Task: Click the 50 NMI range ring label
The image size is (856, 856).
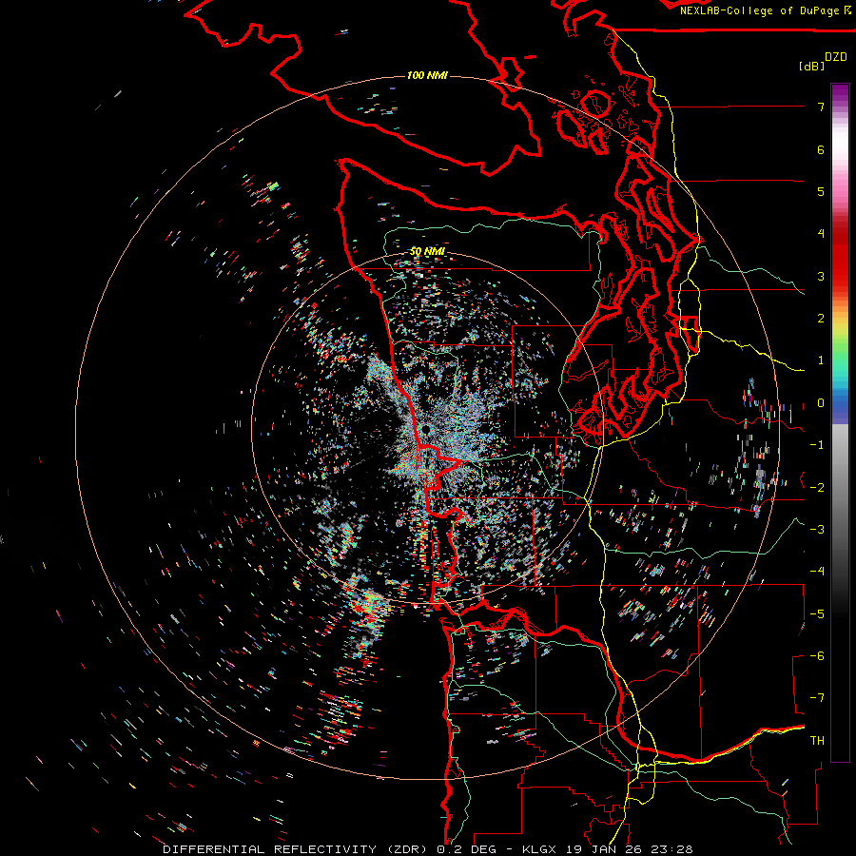Action: point(427,252)
